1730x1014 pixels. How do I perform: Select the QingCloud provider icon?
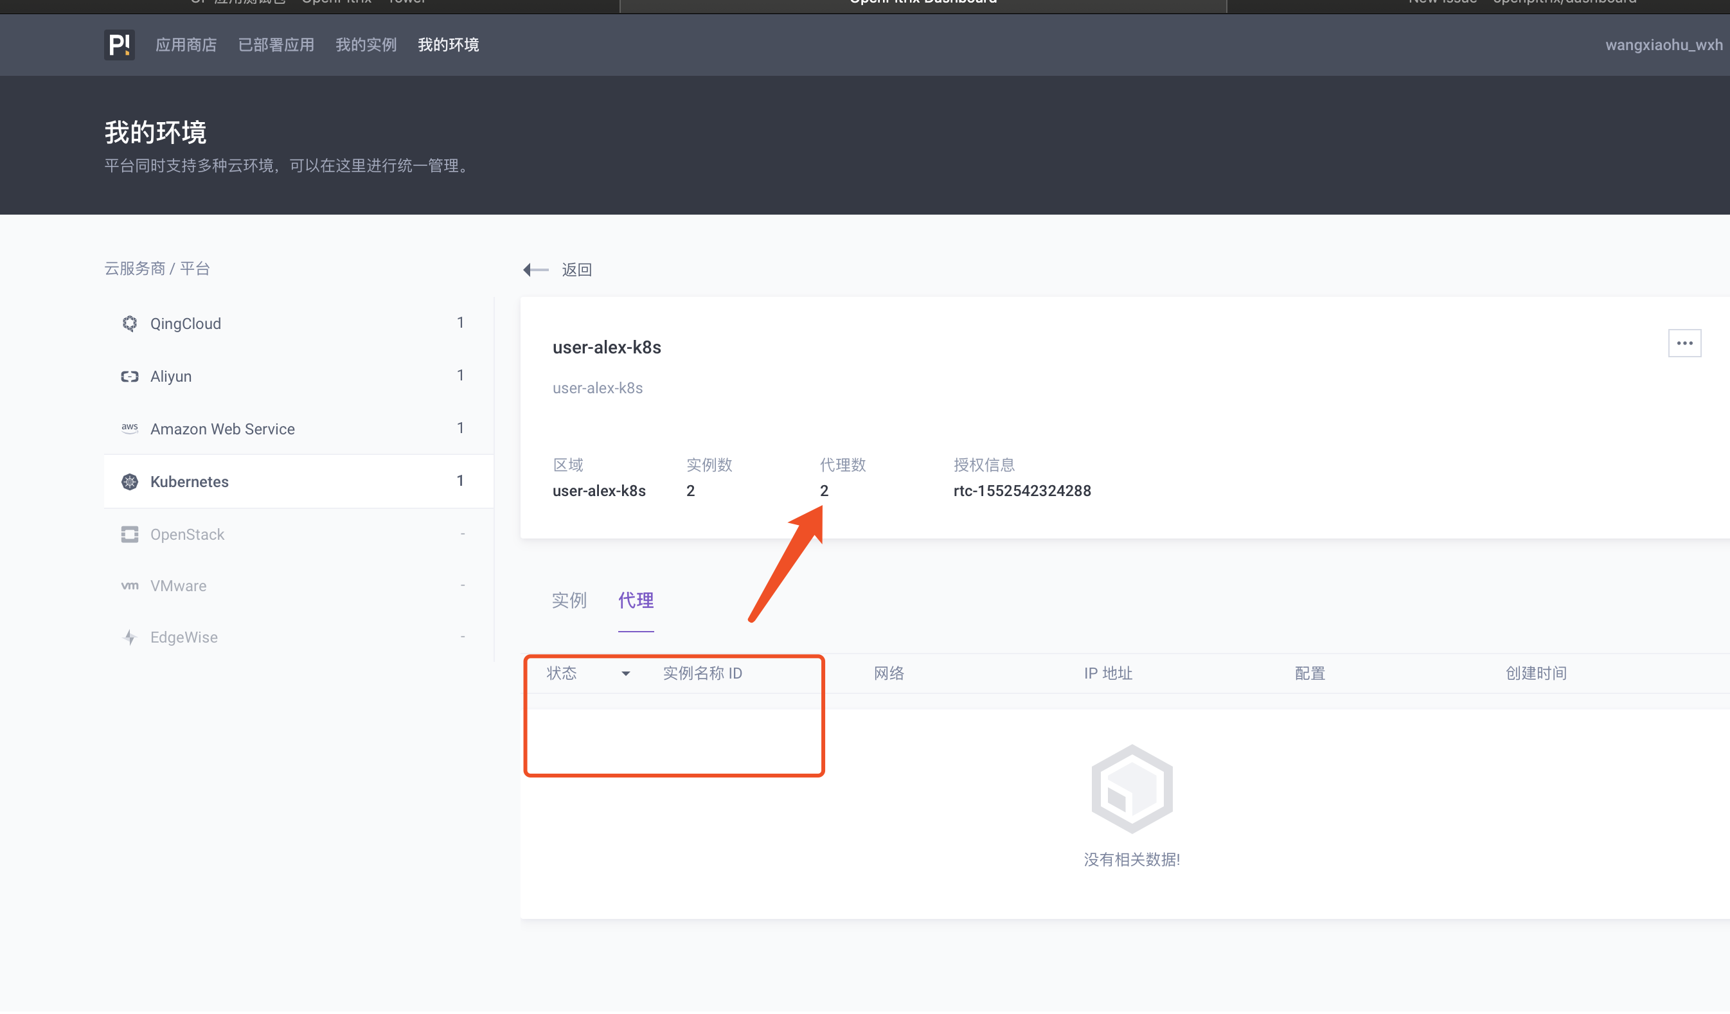click(x=130, y=323)
